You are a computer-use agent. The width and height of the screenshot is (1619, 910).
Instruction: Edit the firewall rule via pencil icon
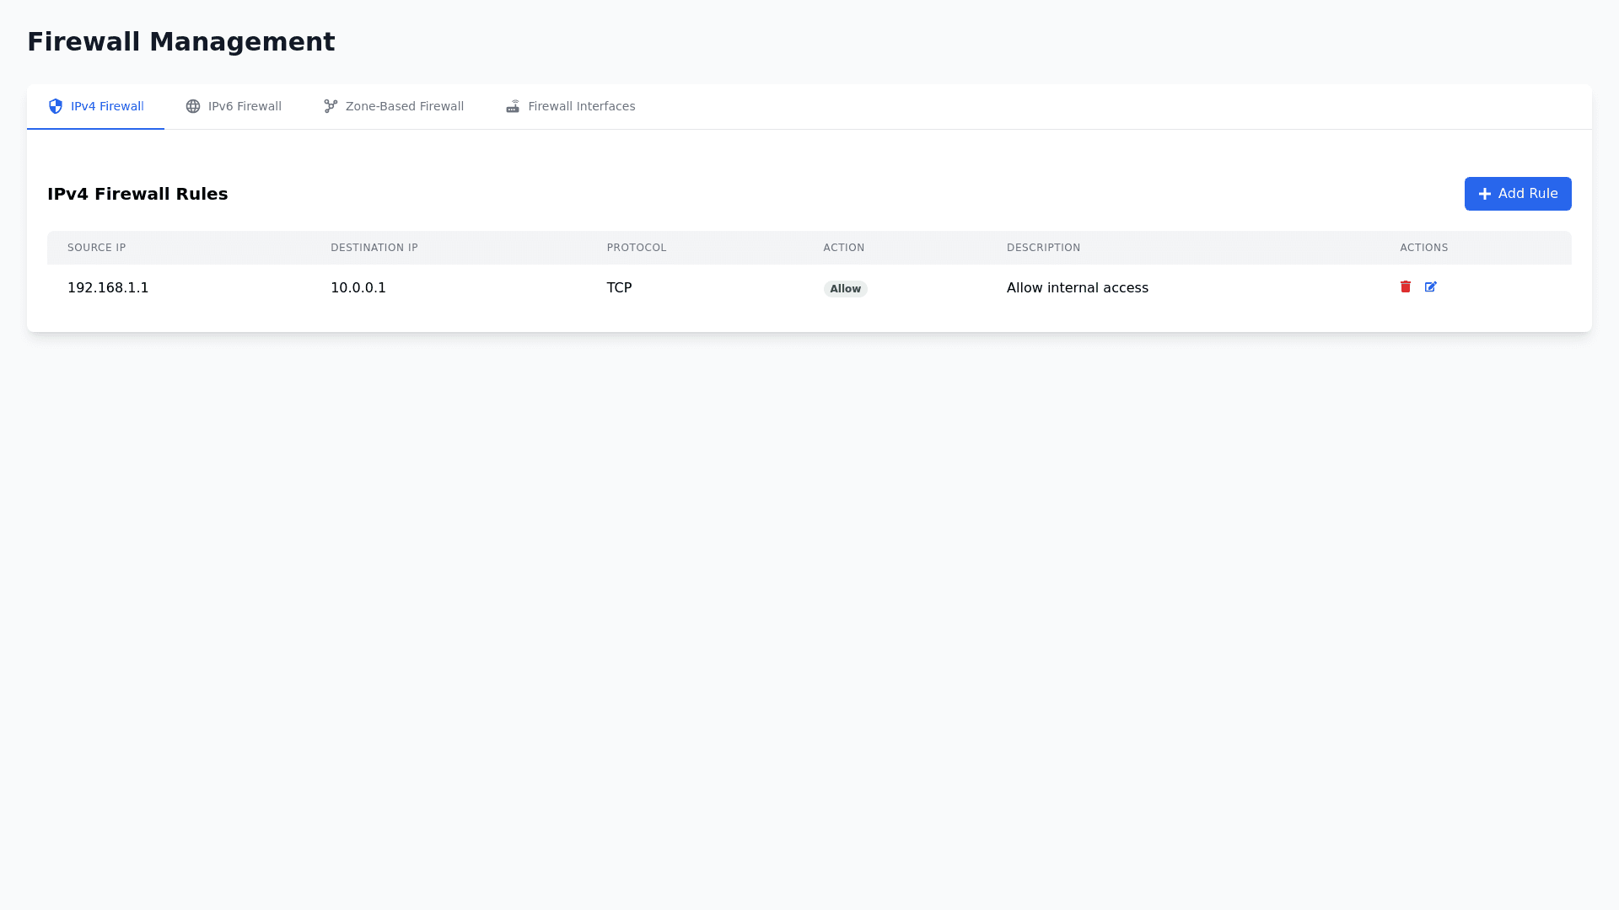tap(1430, 287)
